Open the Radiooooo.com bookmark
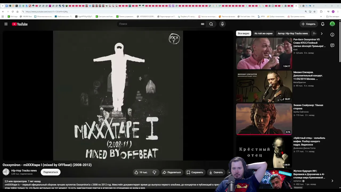Image resolution: width=341 pixels, height=192 pixels. pos(63,17)
